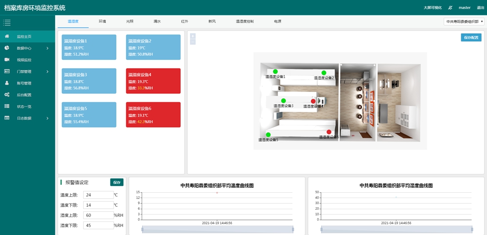487x235 pixels.
Task: Click the home icon beside 监控主页
Action: click(7, 36)
